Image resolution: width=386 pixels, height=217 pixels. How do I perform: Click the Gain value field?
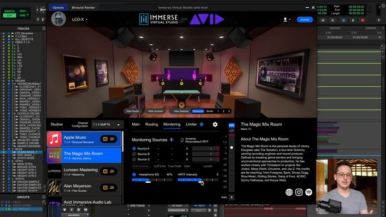point(232,197)
